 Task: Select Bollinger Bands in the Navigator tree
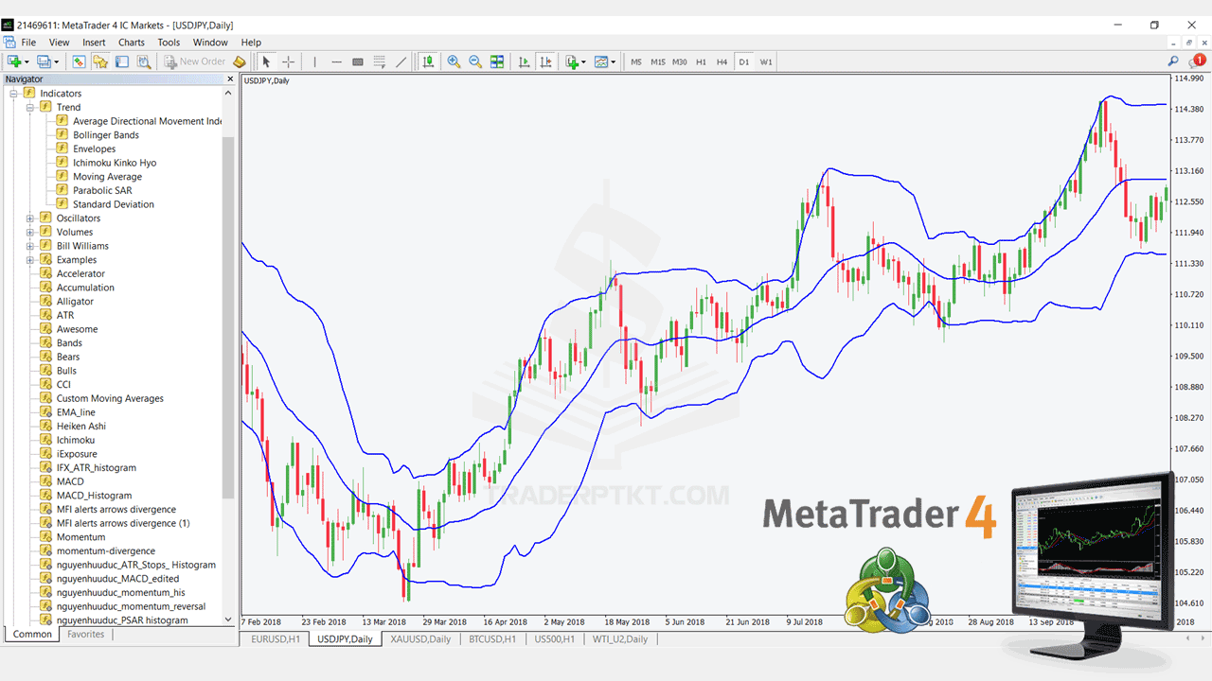(x=106, y=135)
